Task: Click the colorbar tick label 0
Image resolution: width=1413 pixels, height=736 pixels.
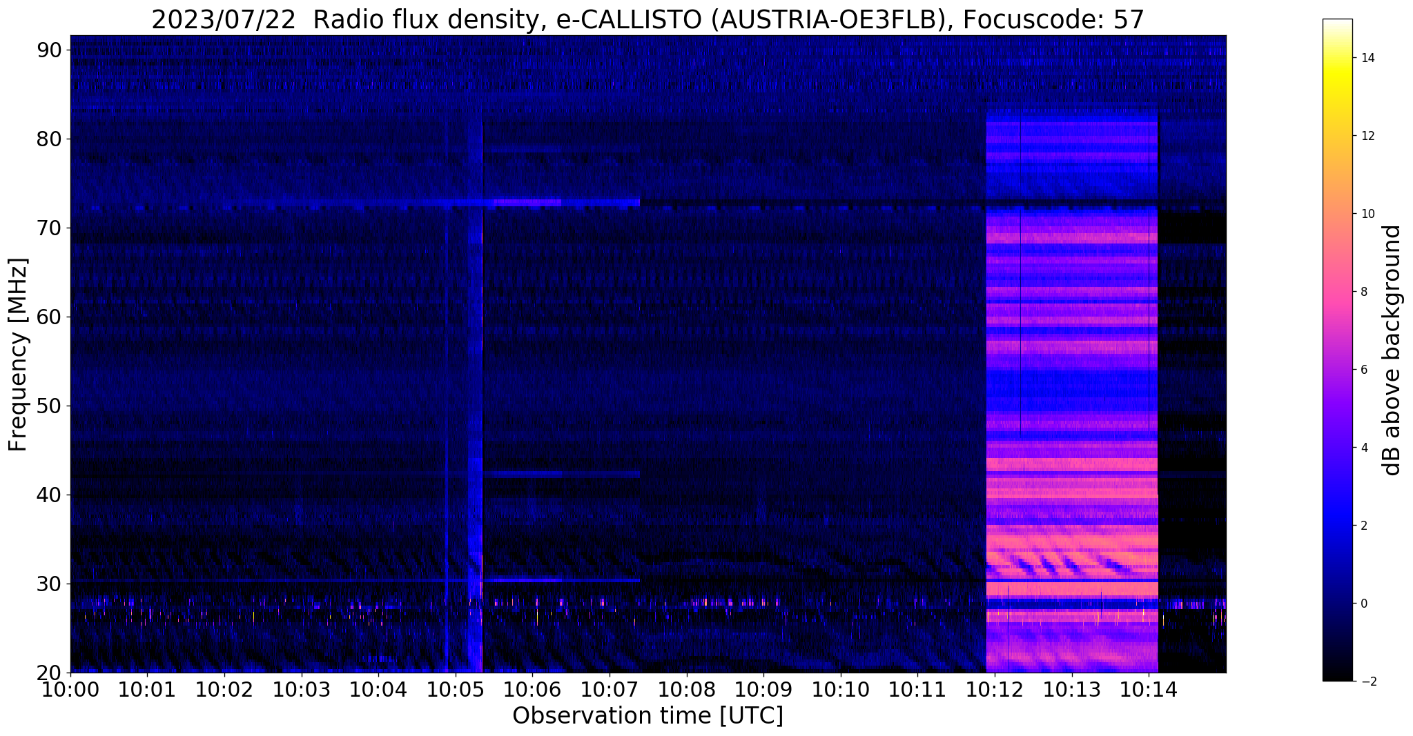Action: click(1363, 604)
